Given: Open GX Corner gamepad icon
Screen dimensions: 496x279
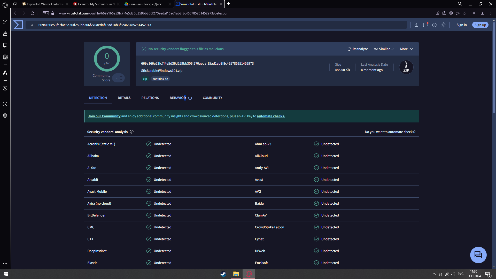Looking at the screenshot, I should pos(15,4).
